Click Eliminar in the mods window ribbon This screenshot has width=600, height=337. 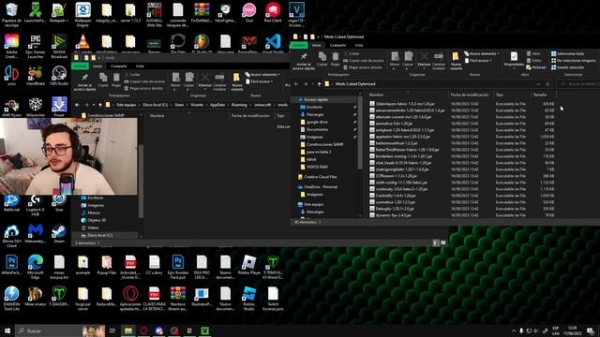205,81
